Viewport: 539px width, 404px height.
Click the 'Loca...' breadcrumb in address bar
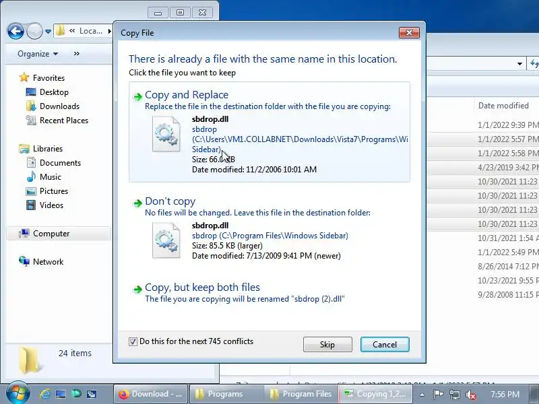coord(91,31)
